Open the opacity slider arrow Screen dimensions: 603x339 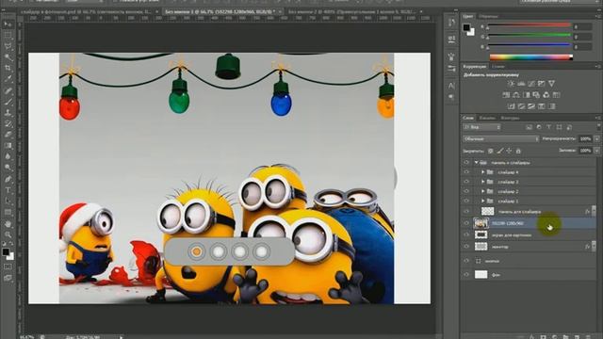pyautogui.click(x=596, y=138)
